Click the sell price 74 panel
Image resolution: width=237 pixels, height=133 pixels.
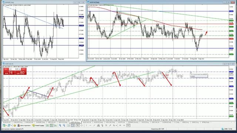9,73
